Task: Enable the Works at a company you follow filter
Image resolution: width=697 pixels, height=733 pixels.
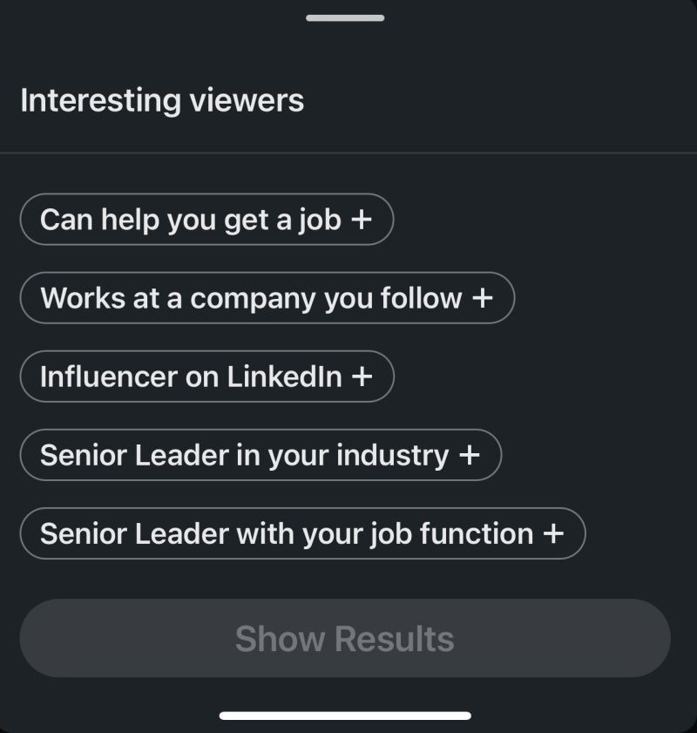Action: click(x=267, y=298)
